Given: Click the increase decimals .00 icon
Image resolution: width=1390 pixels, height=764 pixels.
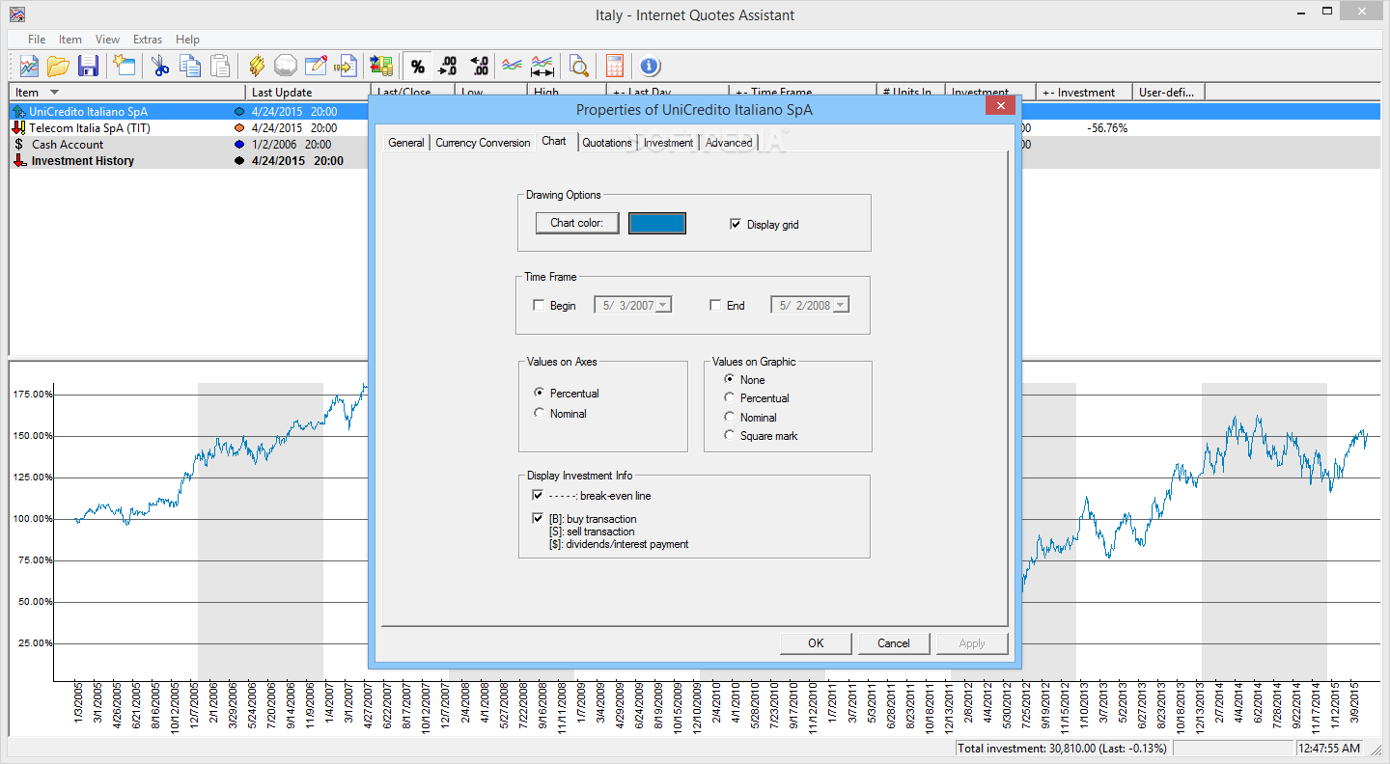Looking at the screenshot, I should click(448, 66).
